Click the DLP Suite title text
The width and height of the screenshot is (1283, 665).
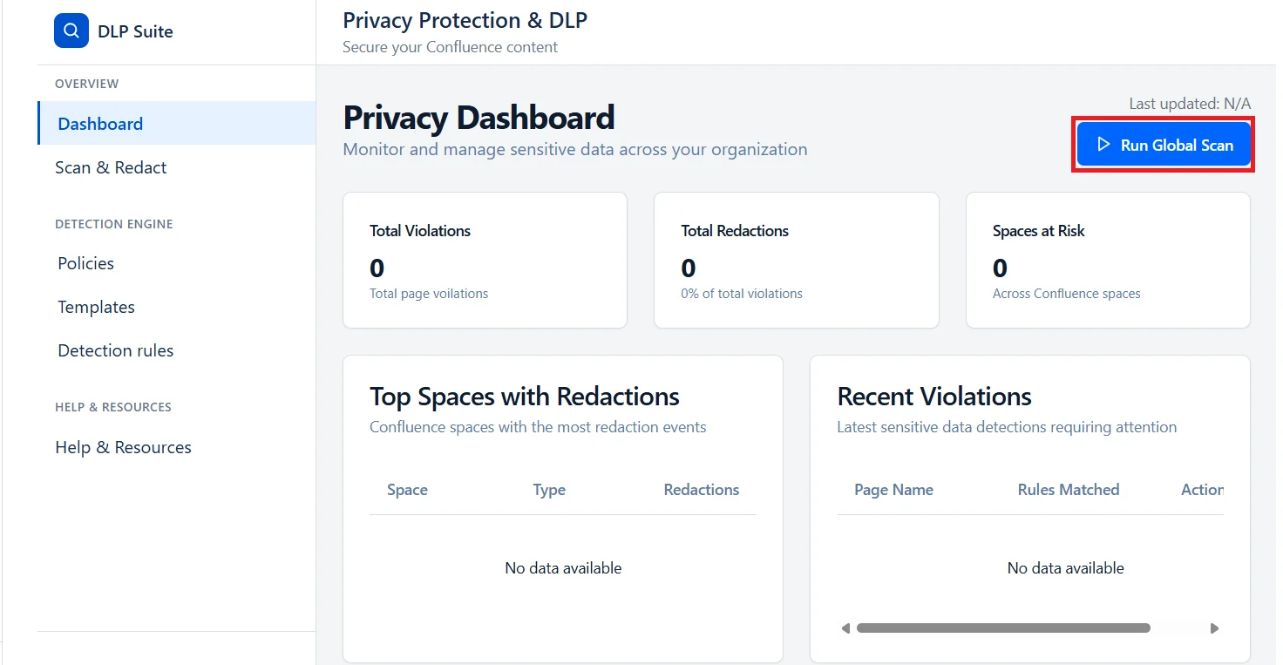136,31
